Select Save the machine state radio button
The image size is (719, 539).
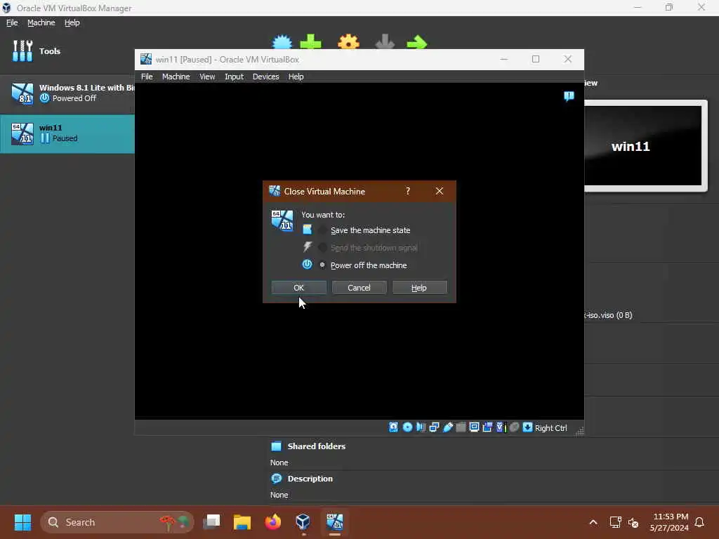322,230
